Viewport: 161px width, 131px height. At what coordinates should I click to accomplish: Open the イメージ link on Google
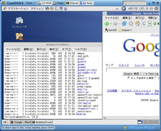pyautogui.click(x=124, y=65)
